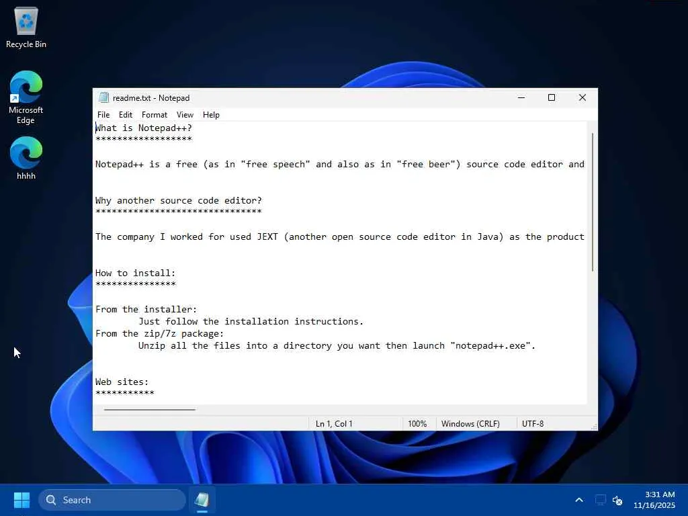688x516 pixels.
Task: Click the readme.txt - Notepad title text
Action: pyautogui.click(x=151, y=98)
